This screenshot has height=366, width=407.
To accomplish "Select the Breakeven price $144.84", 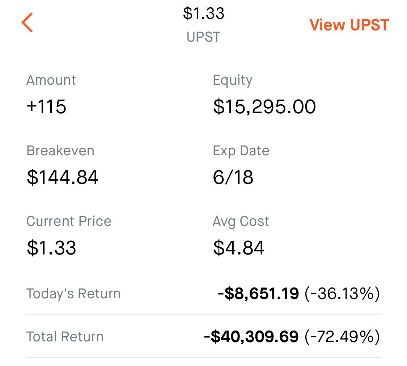I will click(x=62, y=177).
